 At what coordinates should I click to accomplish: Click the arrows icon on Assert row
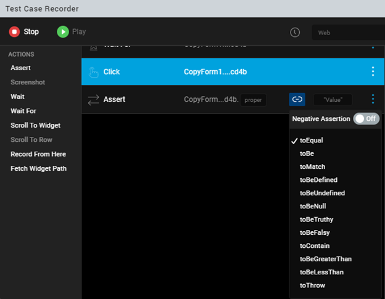[94, 99]
